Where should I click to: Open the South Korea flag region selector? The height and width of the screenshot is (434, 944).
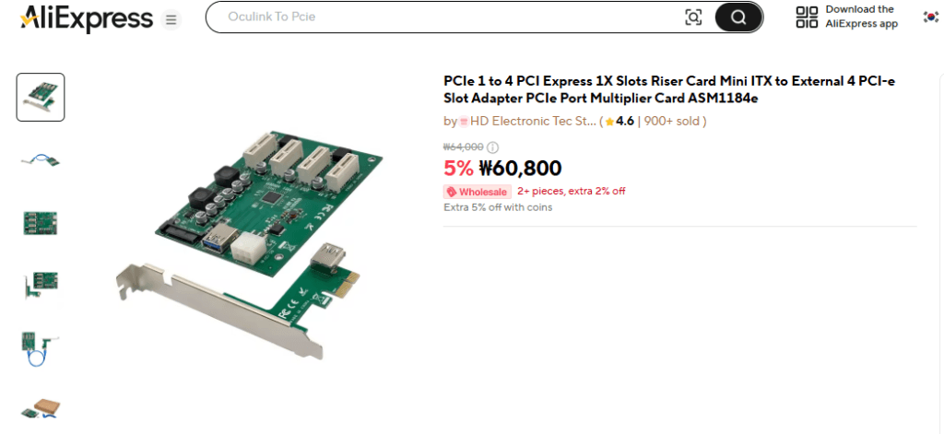click(930, 17)
